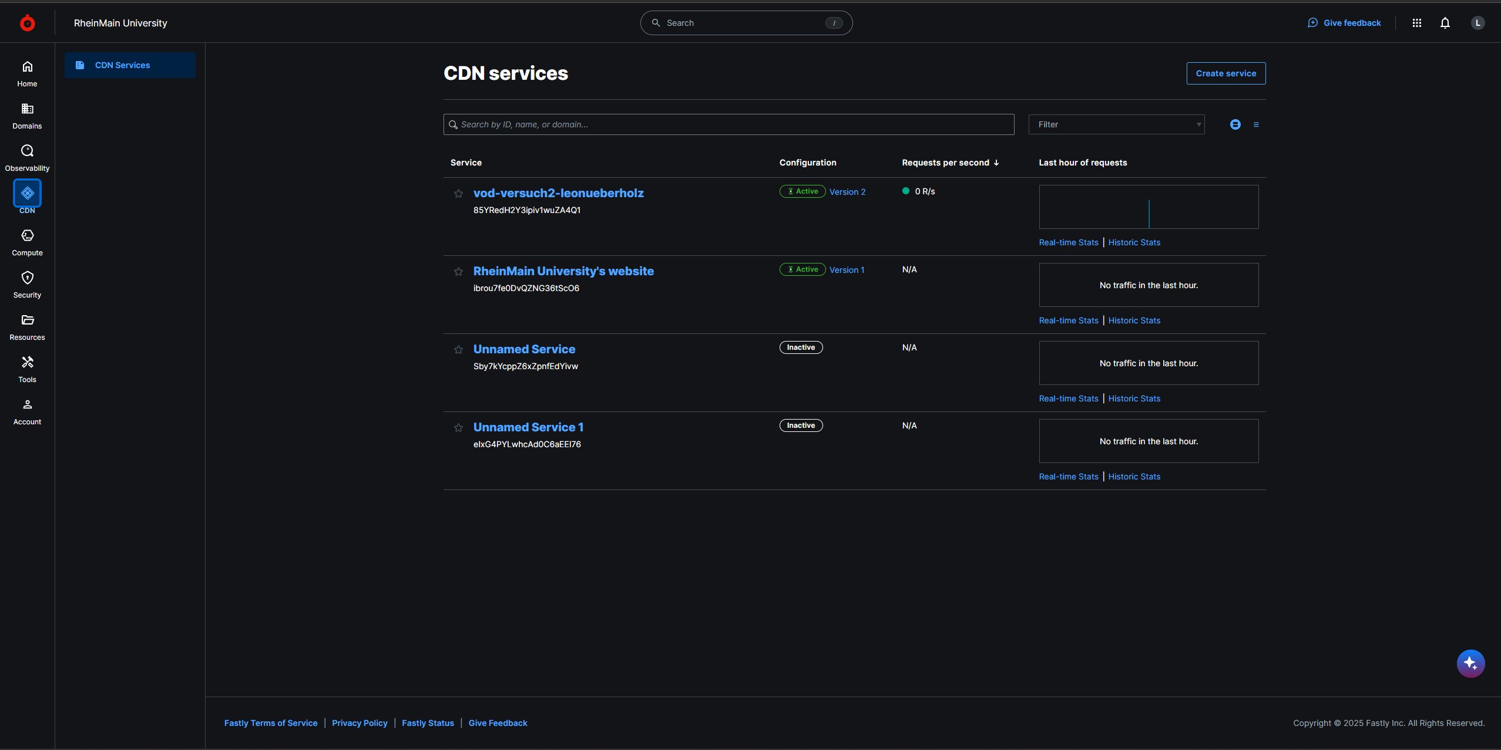Open notifications bell

(x=1445, y=23)
